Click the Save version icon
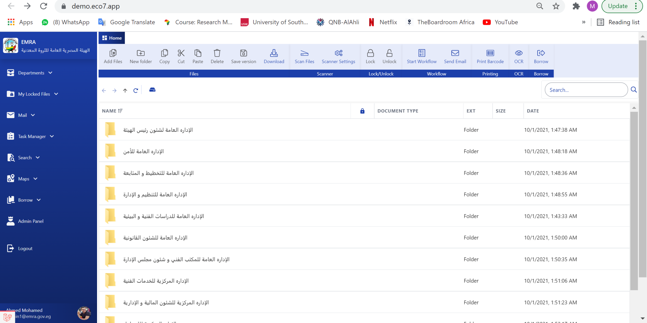 click(244, 53)
